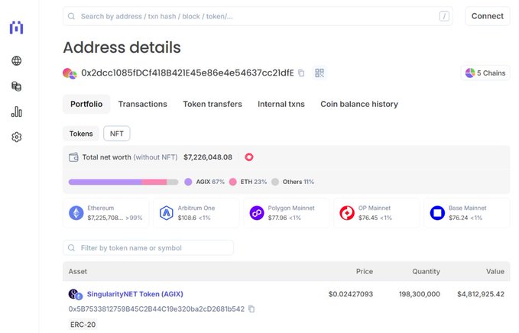
Task: Click the Base Mainnet chain logo
Action: tap(437, 213)
